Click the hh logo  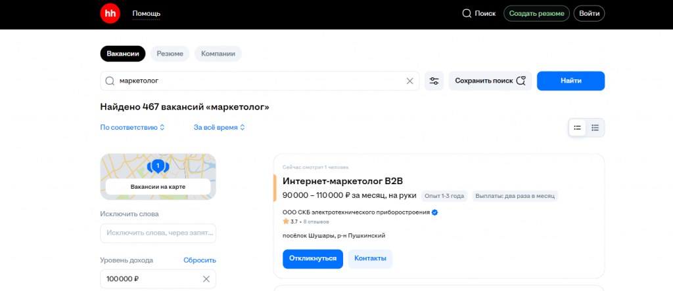tap(110, 13)
